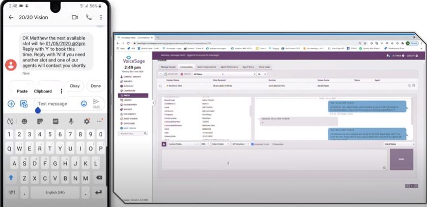The image size is (427, 207).
Task: Open the All Status filter dropdown
Action: (208, 74)
